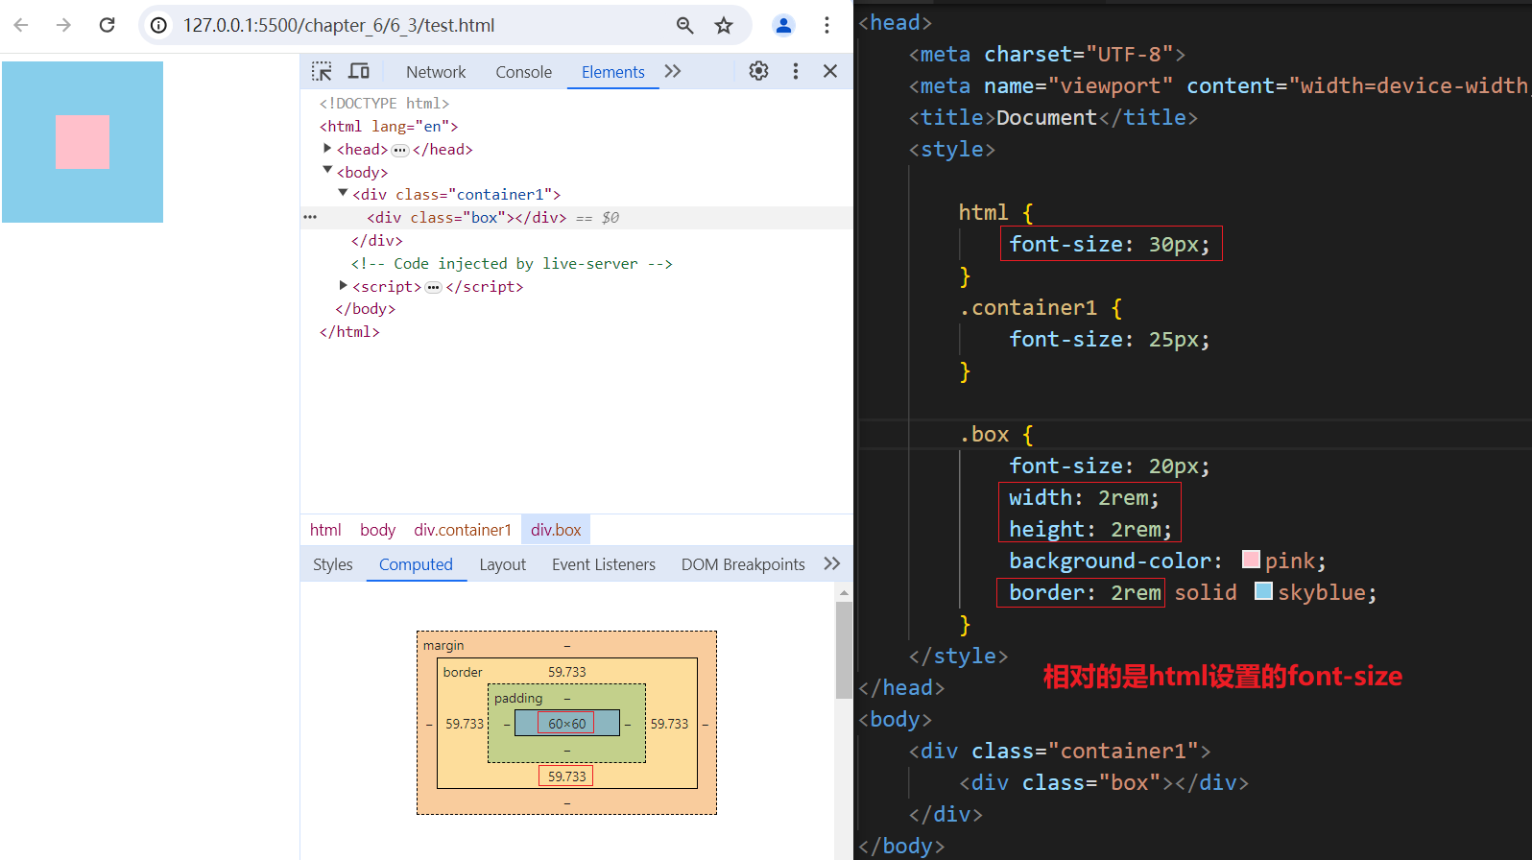Click the left border value 59.733

point(465,724)
